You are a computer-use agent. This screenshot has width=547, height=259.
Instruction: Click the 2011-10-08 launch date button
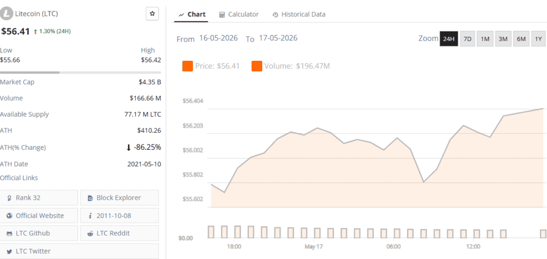[x=120, y=215]
